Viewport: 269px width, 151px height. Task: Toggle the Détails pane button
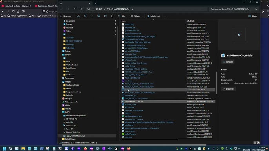tap(253, 16)
